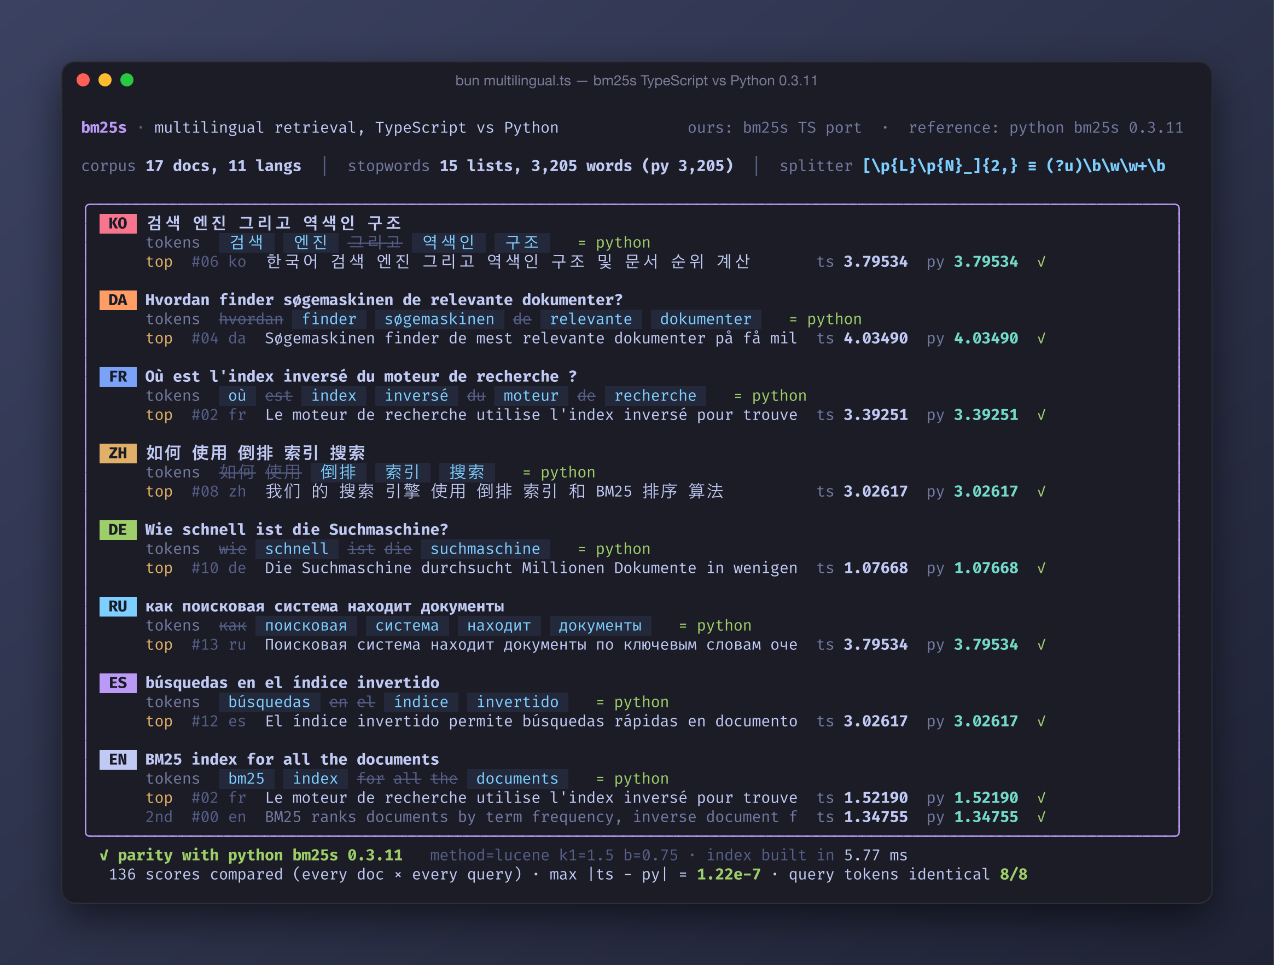Click 'method=lucene k1=1.5 b=0.75' text
Image resolution: width=1274 pixels, height=965 pixels.
pyautogui.click(x=554, y=855)
